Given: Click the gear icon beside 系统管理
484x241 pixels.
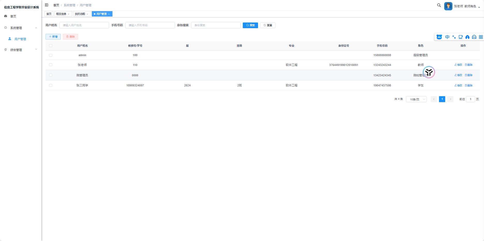Looking at the screenshot, I should 6,28.
